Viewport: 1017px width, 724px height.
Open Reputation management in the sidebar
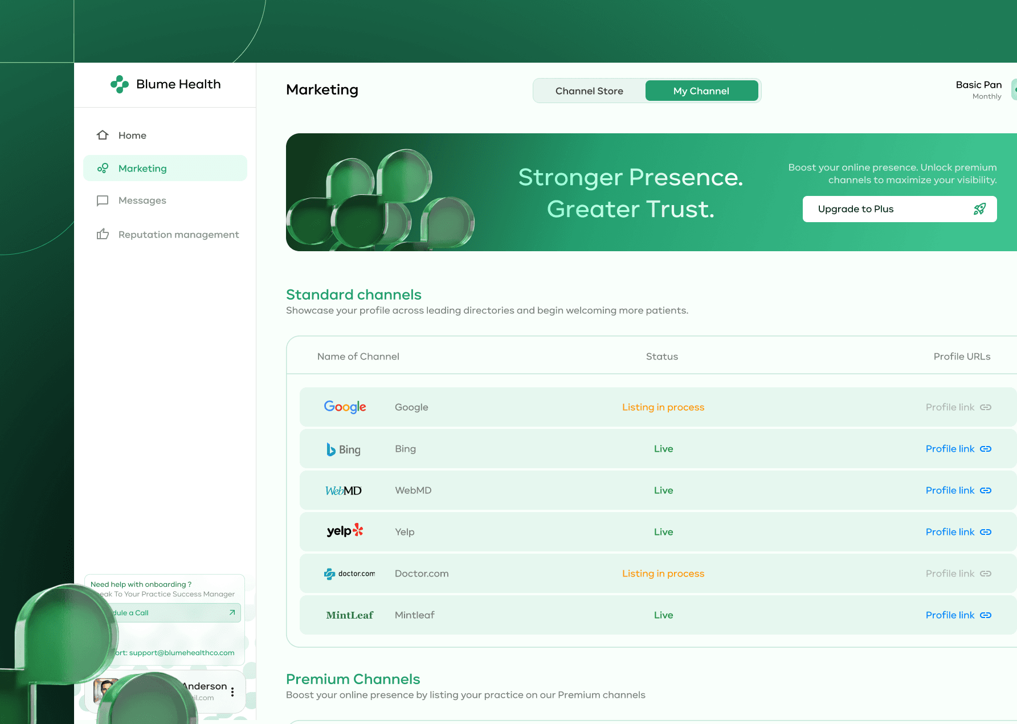[x=165, y=234]
